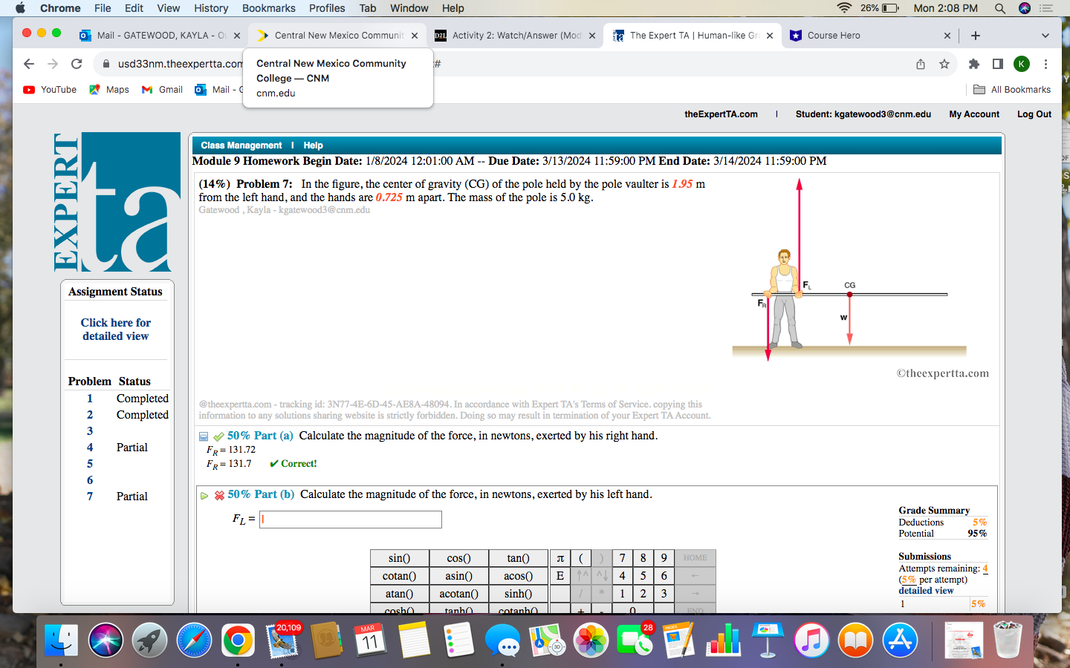This screenshot has width=1070, height=668.
Task: Click the Log Out link
Action: tap(1034, 114)
